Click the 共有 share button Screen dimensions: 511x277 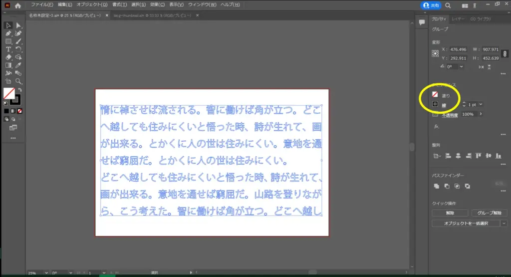[x=431, y=5]
